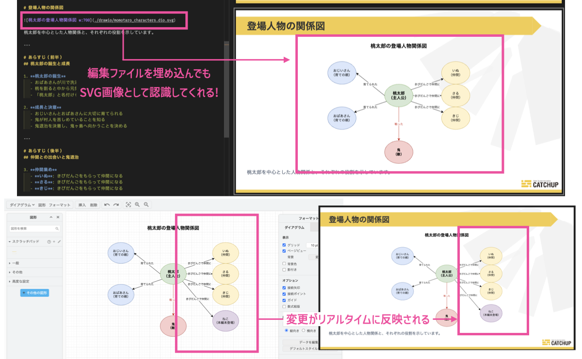Click the help icon beside スクラッチパッド
The width and height of the screenshot is (582, 359).
[48, 241]
